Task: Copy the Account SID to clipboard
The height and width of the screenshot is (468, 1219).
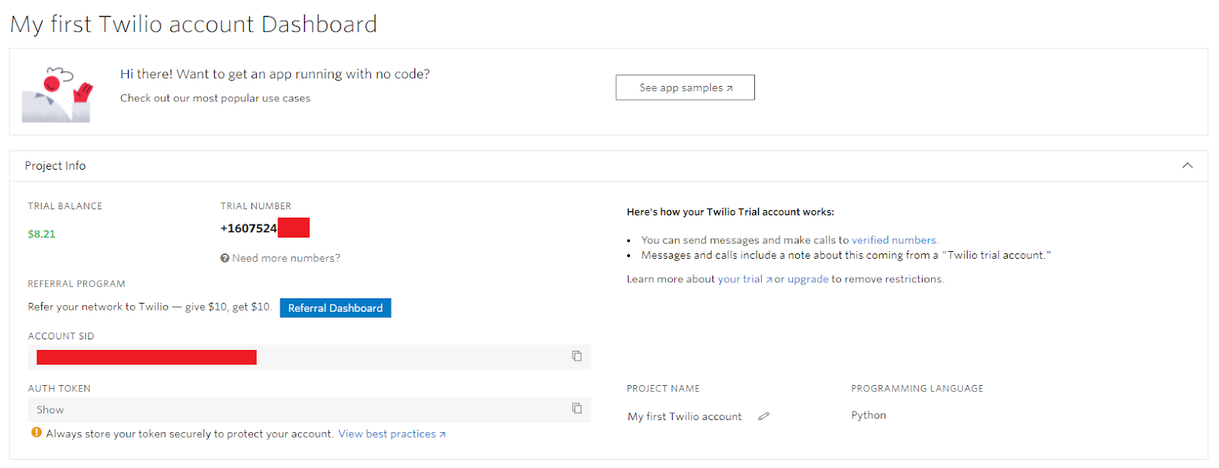Action: pos(577,356)
